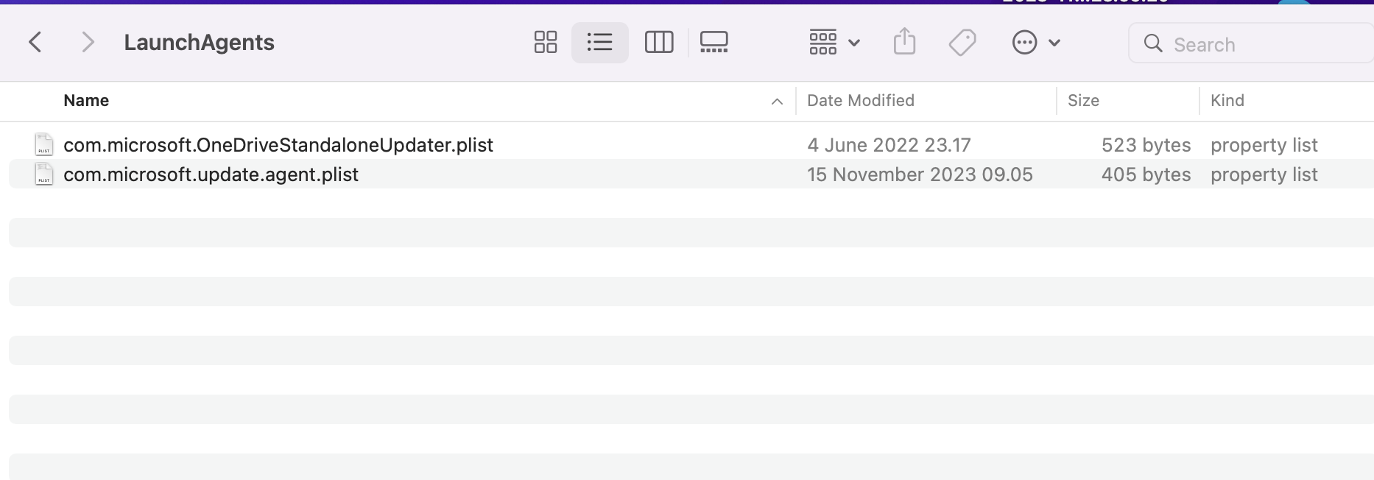Go back to the previous folder
Viewport: 1374px width, 480px height.
click(x=35, y=42)
